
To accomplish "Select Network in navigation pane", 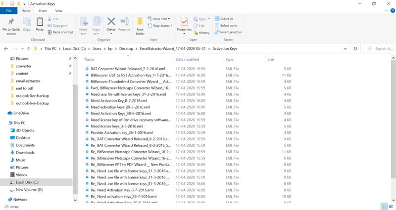I will click(20, 200).
